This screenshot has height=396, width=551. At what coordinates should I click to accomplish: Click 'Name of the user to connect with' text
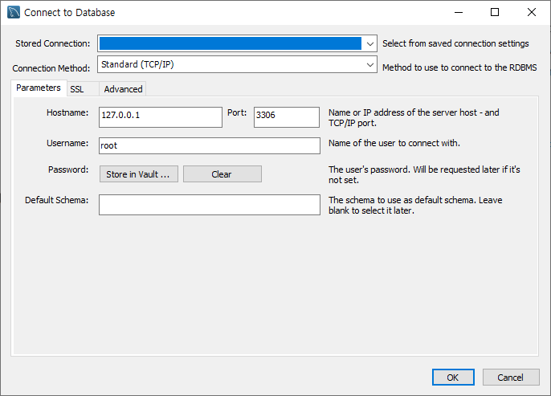394,143
